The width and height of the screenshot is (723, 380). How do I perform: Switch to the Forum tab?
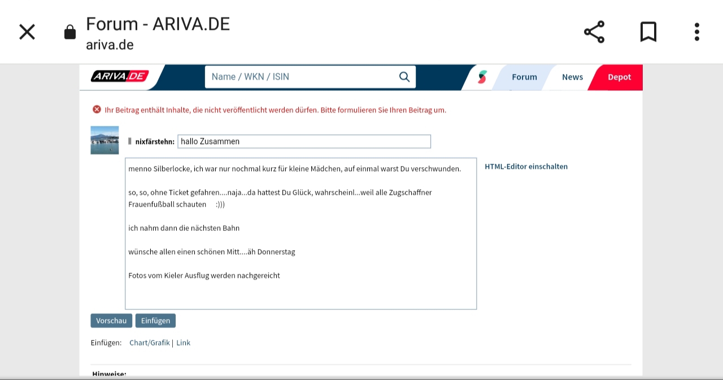click(x=524, y=77)
